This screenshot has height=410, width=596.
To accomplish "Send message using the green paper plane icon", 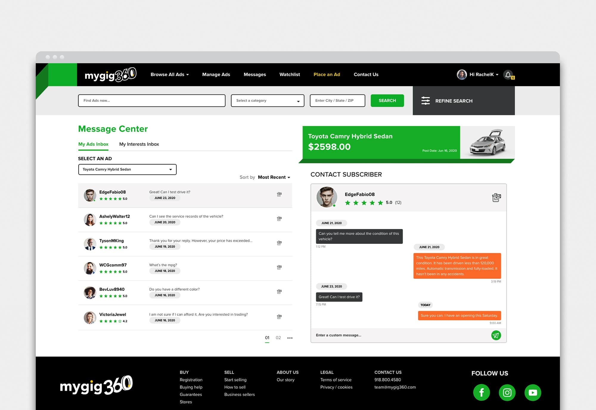I will (x=496, y=335).
